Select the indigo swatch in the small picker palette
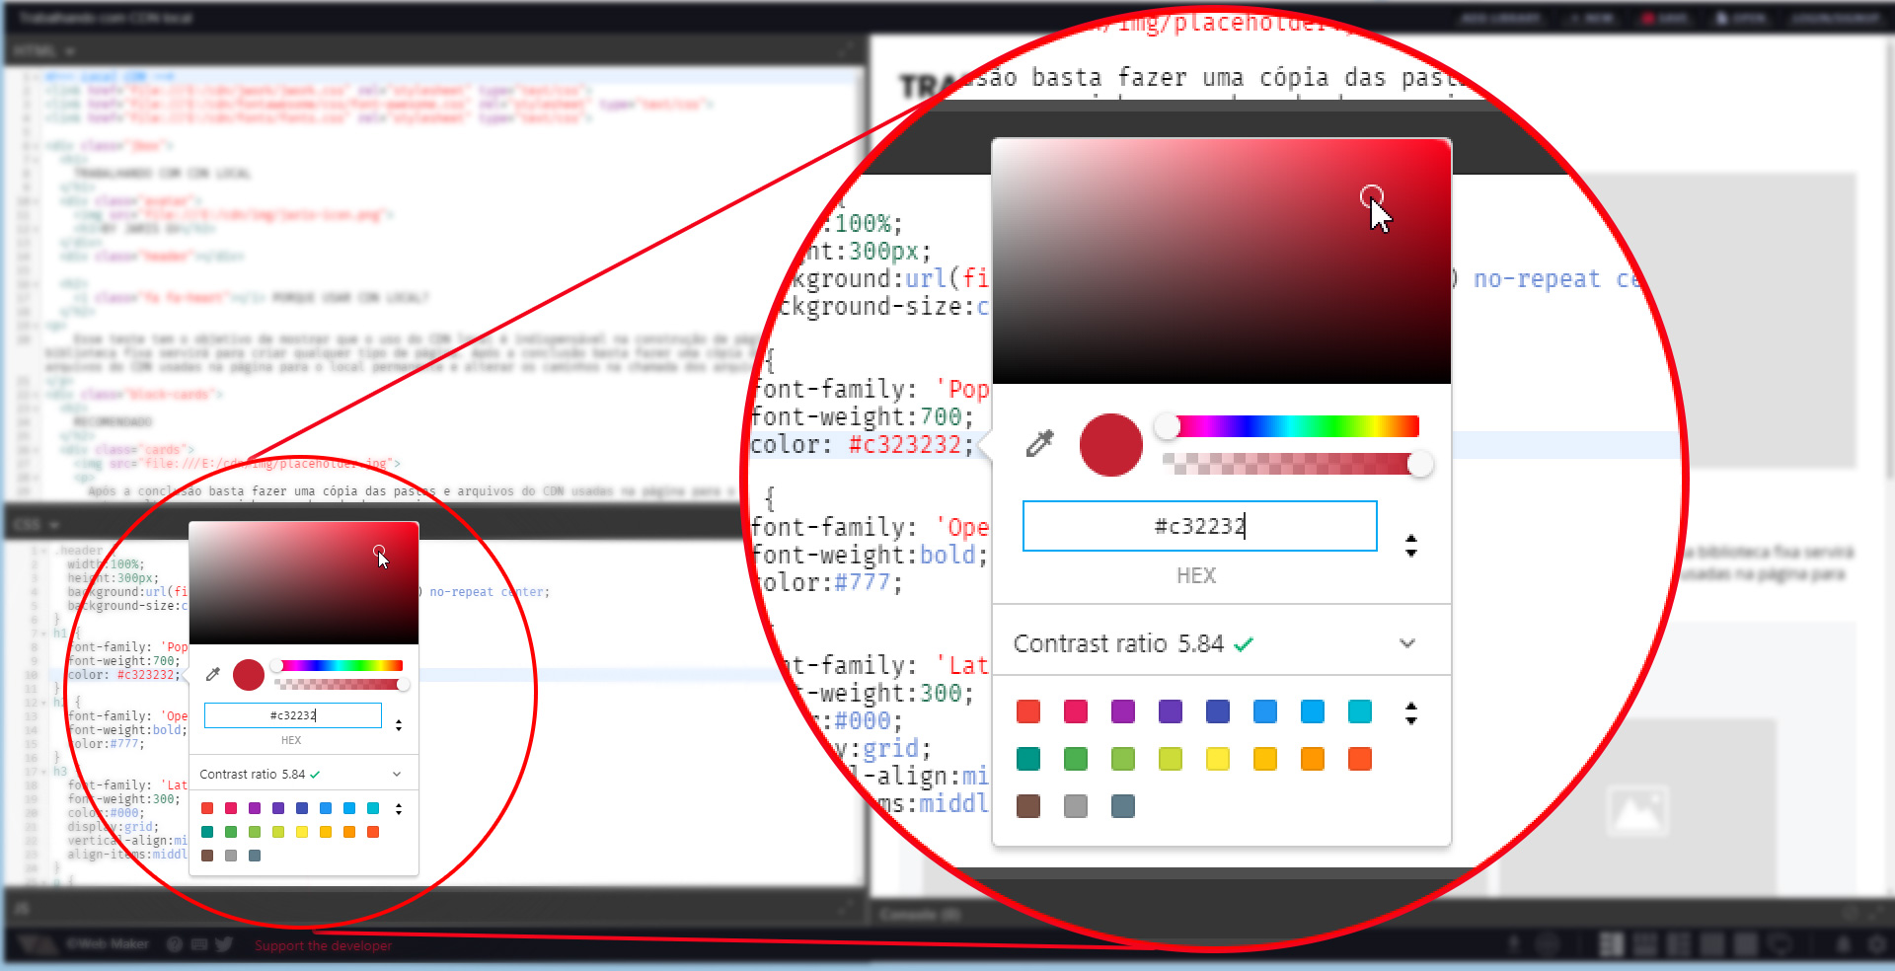 302,808
